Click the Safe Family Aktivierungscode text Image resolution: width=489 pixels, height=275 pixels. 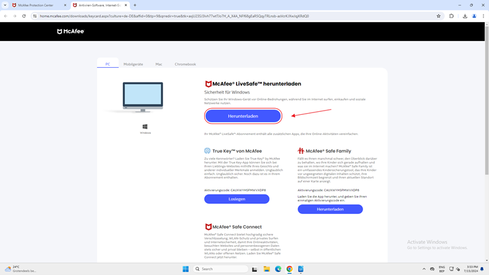(x=328, y=190)
